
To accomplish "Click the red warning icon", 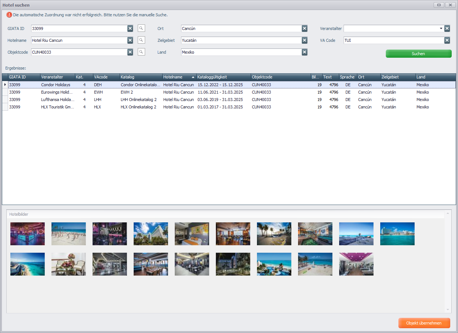I will coord(9,15).
